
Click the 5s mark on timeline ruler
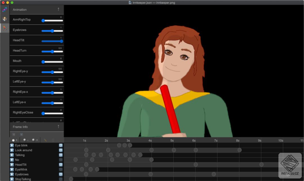pos(172,140)
